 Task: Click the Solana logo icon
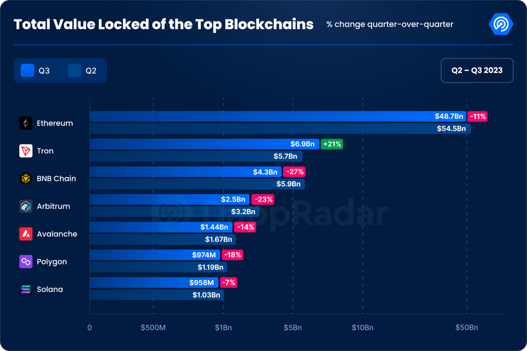coord(26,290)
